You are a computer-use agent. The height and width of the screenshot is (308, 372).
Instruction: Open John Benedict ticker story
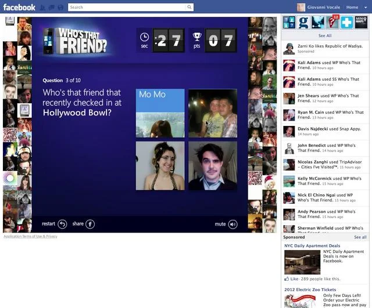coord(325,148)
